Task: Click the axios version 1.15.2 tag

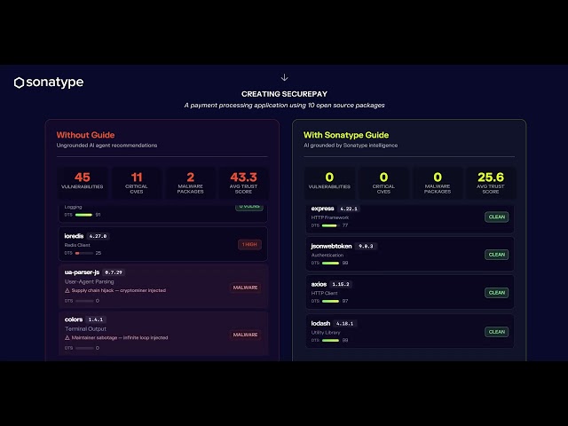Action: click(341, 284)
